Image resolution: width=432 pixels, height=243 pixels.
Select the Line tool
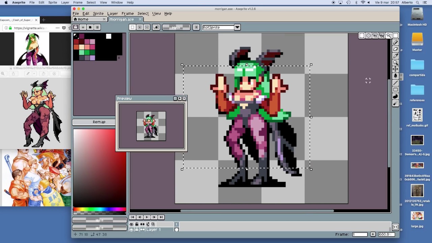[395, 83]
